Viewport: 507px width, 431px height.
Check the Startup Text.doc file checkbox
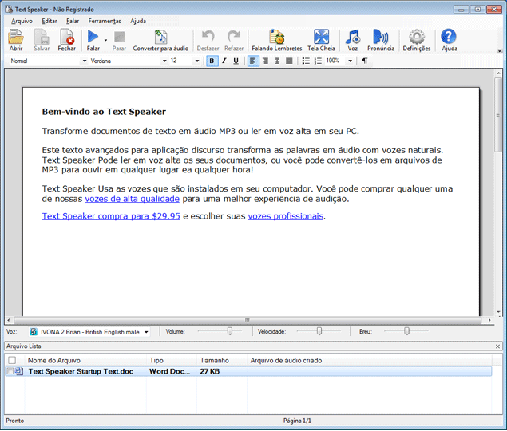(10, 371)
